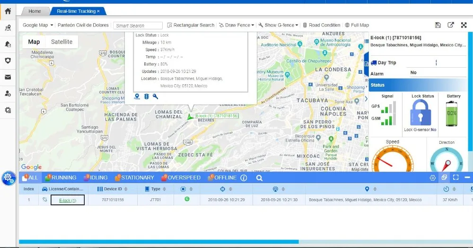Open the Home icon in left sidebar
The width and height of the screenshot is (473, 248).
[x=8, y=11]
